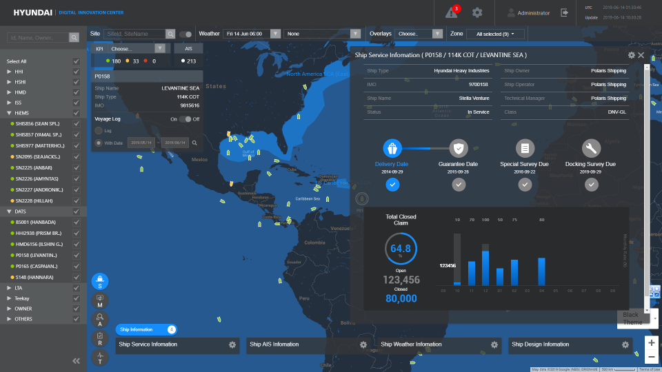Uncheck SN2095 (SEAJACKS.) checkbox
662x372 pixels.
pyautogui.click(x=77, y=157)
